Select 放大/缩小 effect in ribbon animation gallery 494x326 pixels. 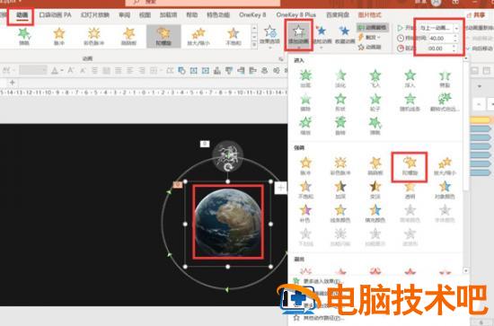coord(198,36)
